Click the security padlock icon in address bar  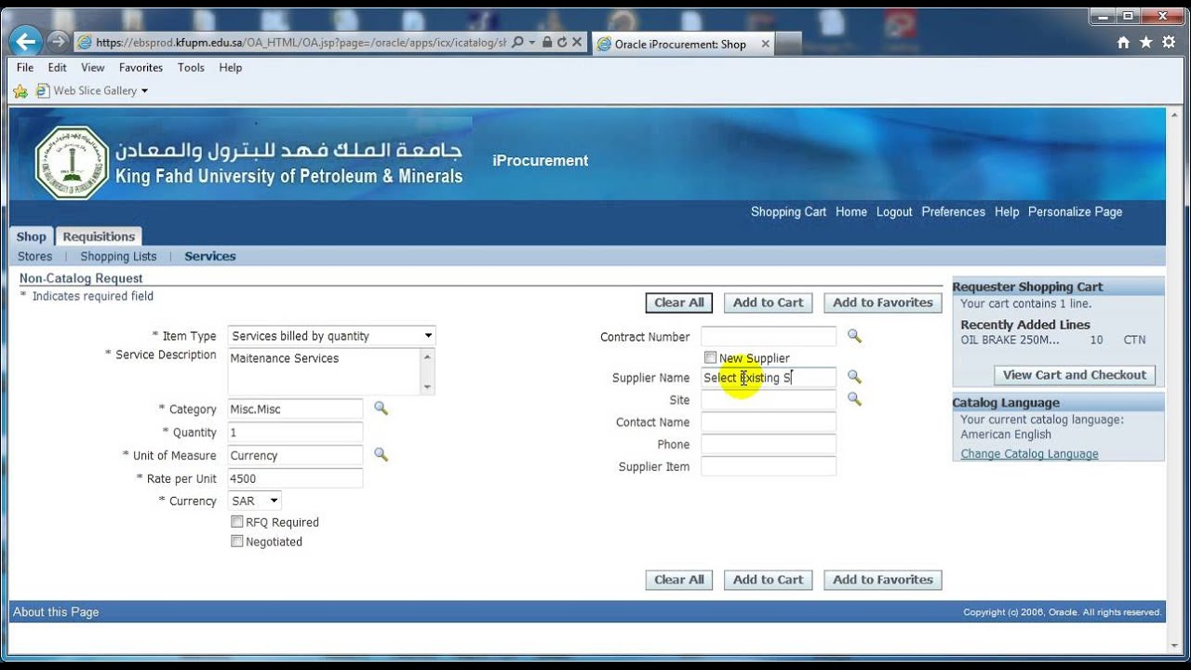pos(547,43)
